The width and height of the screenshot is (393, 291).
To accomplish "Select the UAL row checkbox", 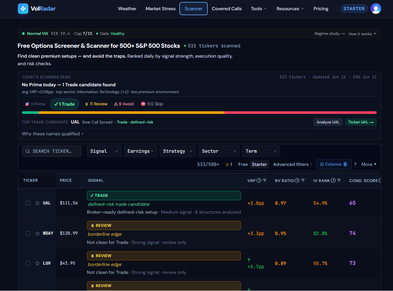I will [x=28, y=203].
